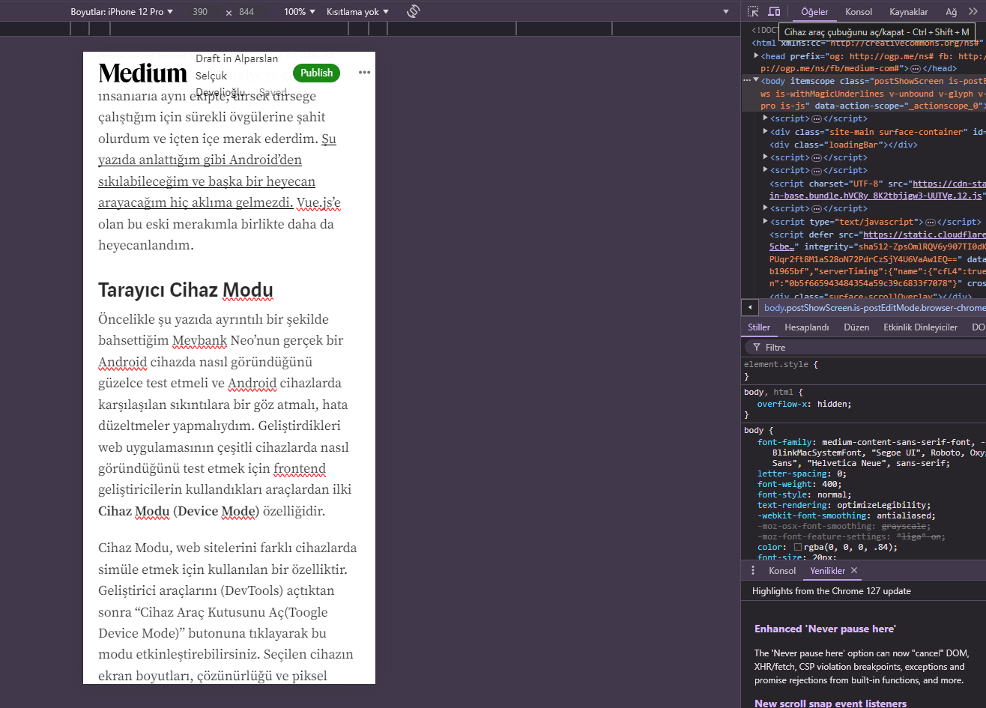The width and height of the screenshot is (986, 708).
Task: Click the Draft in Alparslan text
Action: (x=237, y=58)
